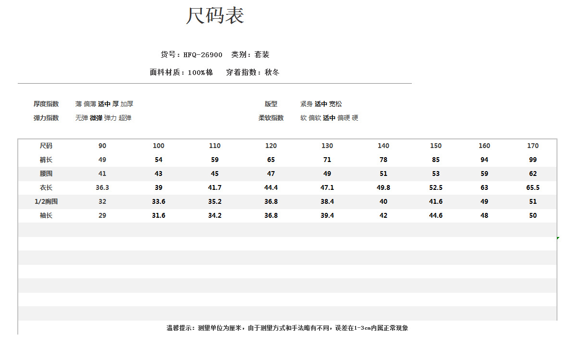
Task: Click 衣长 value 41.7 for size 110
Action: pos(215,187)
